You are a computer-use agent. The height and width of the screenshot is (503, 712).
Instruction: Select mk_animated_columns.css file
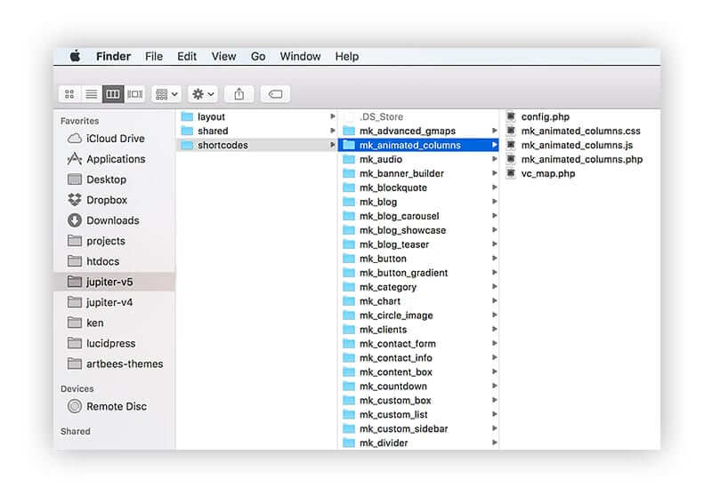pyautogui.click(x=580, y=131)
